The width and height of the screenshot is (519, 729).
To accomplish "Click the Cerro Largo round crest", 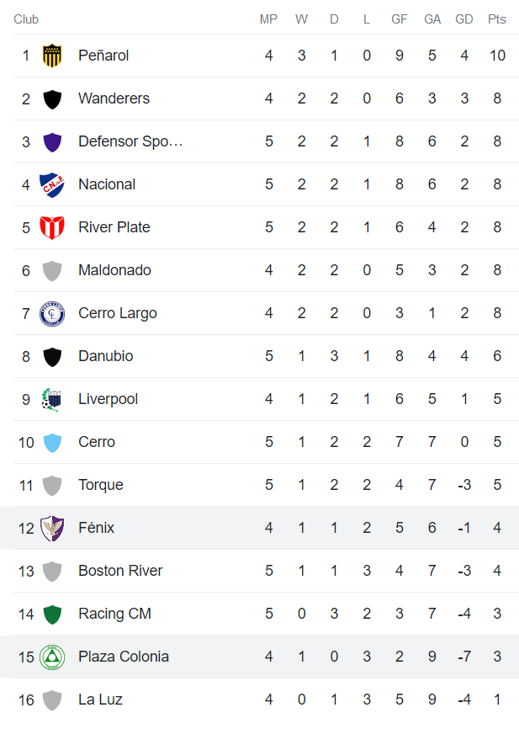I will 52,313.
